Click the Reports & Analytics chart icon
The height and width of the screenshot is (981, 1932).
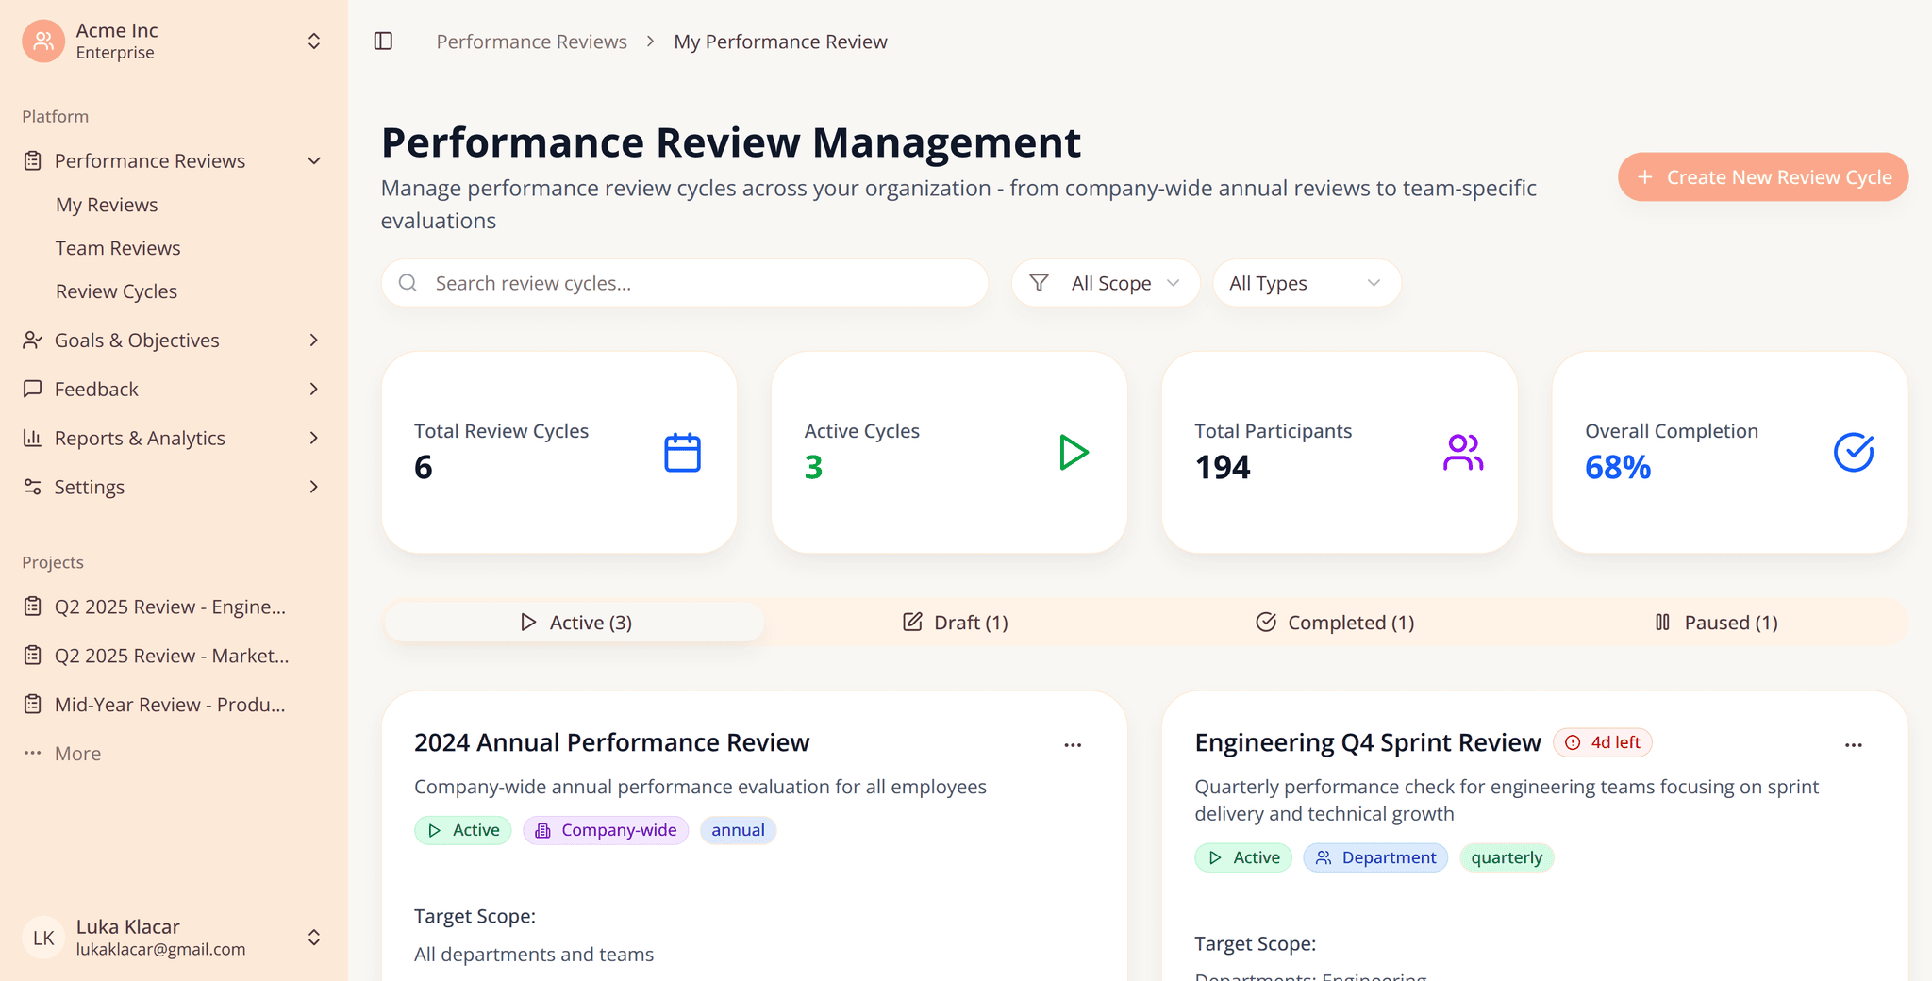[33, 438]
